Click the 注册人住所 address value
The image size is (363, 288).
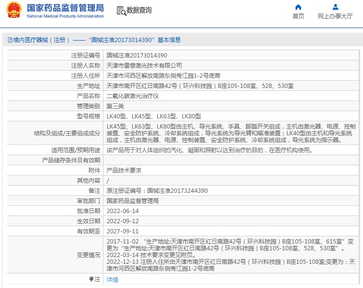tap(163, 76)
